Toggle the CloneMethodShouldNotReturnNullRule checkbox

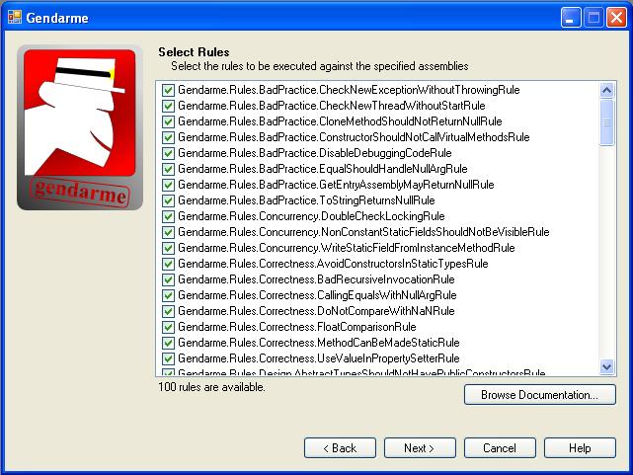point(168,121)
